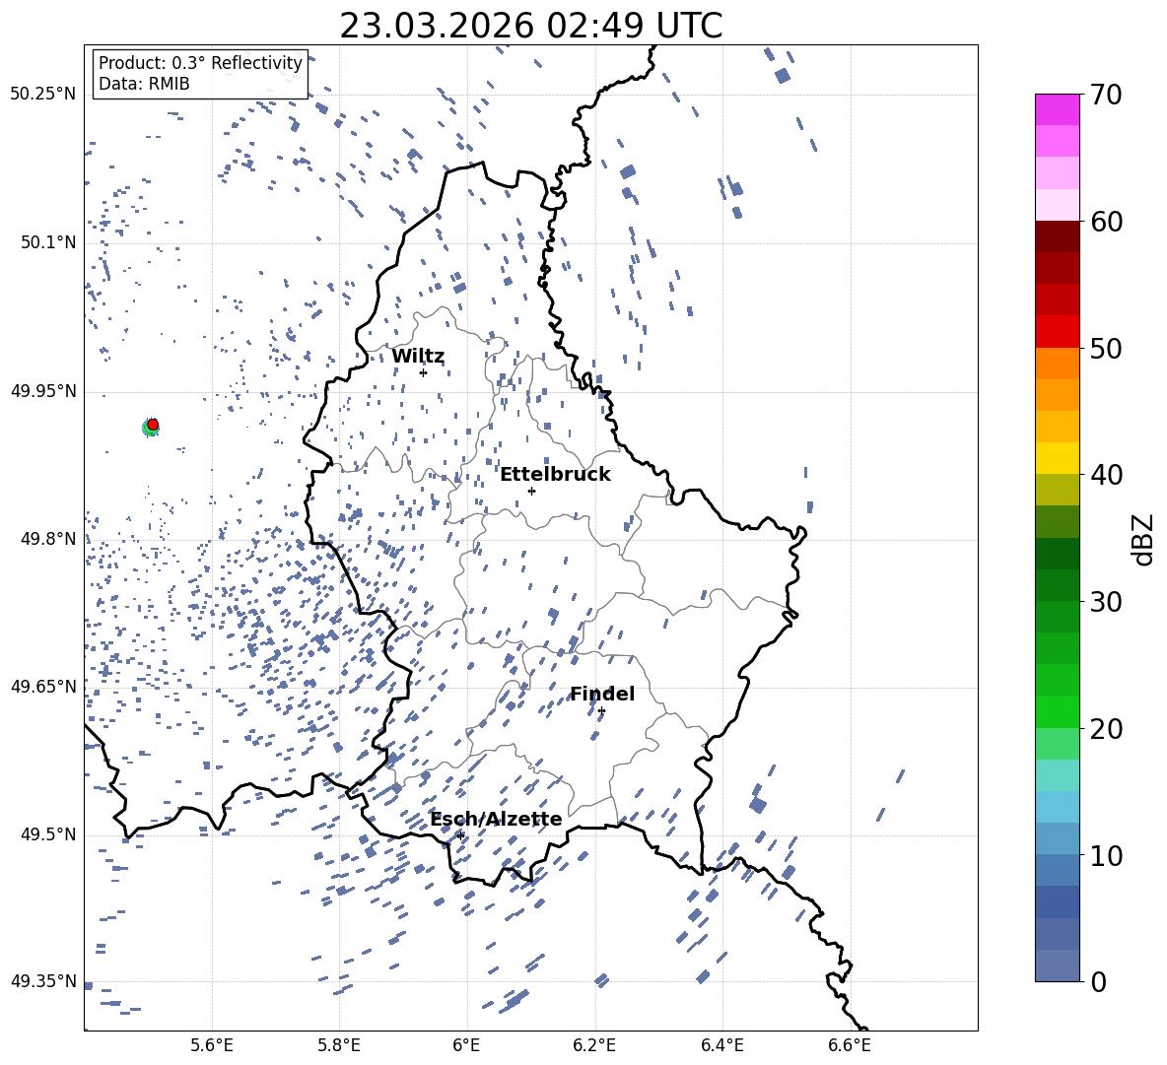Click the timestamp title 23.03.2026 02:49 UTC
This screenshot has height=1065, width=1167.
531,26
